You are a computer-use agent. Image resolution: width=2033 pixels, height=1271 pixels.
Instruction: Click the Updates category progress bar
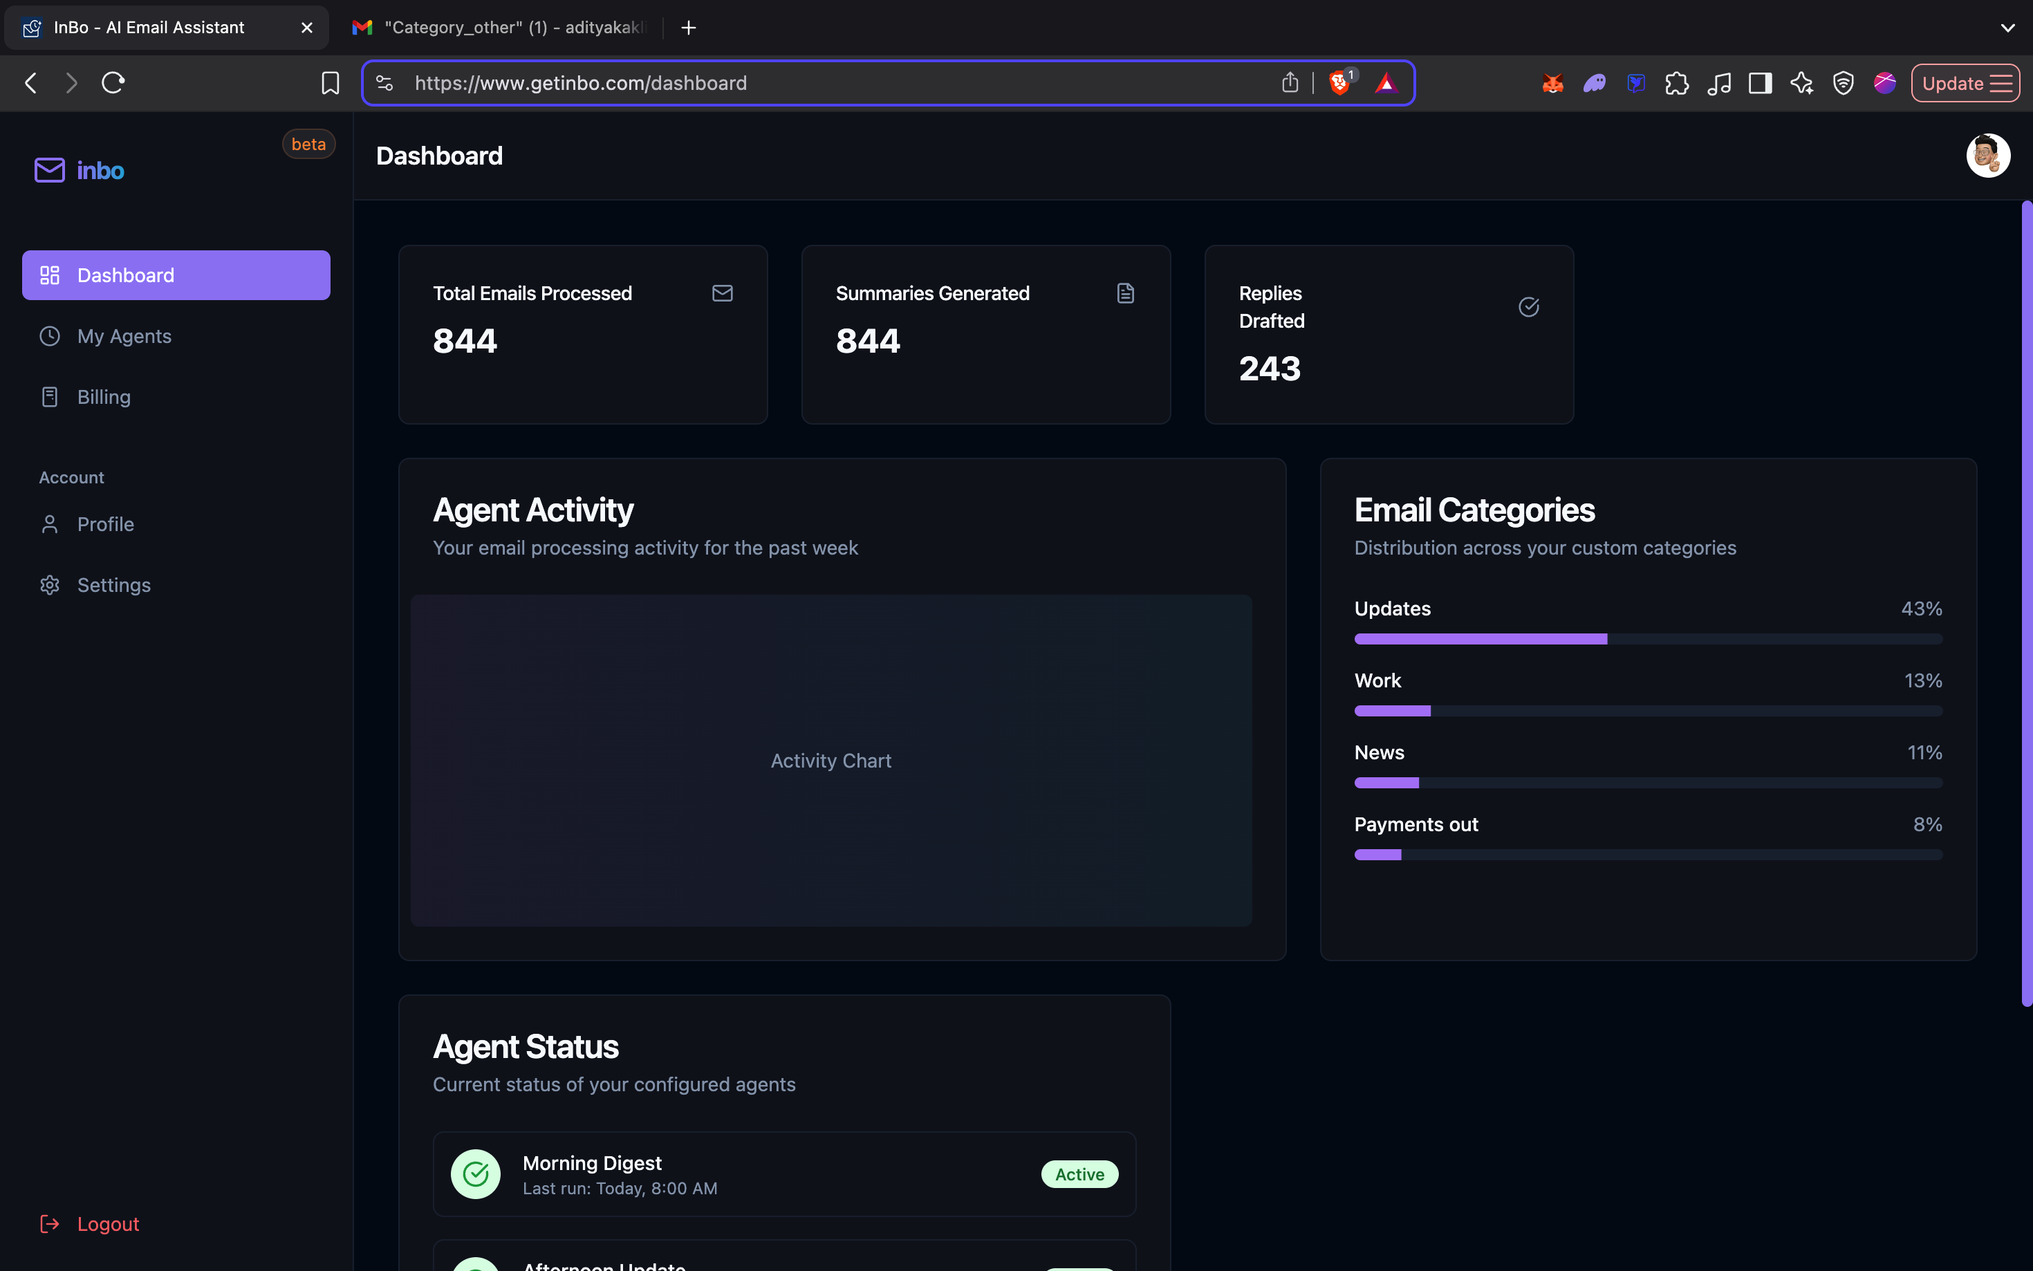click(x=1647, y=640)
